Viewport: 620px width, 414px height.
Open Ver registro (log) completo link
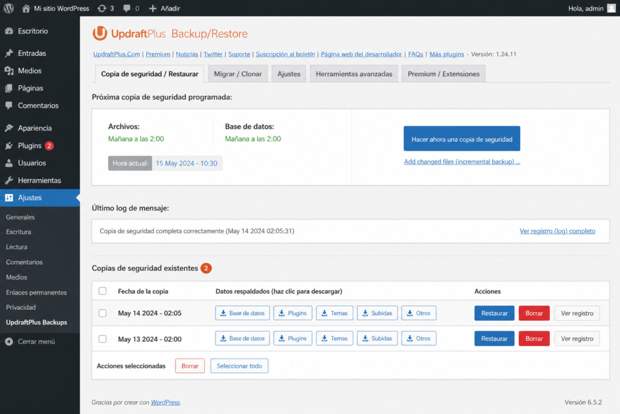coord(557,231)
